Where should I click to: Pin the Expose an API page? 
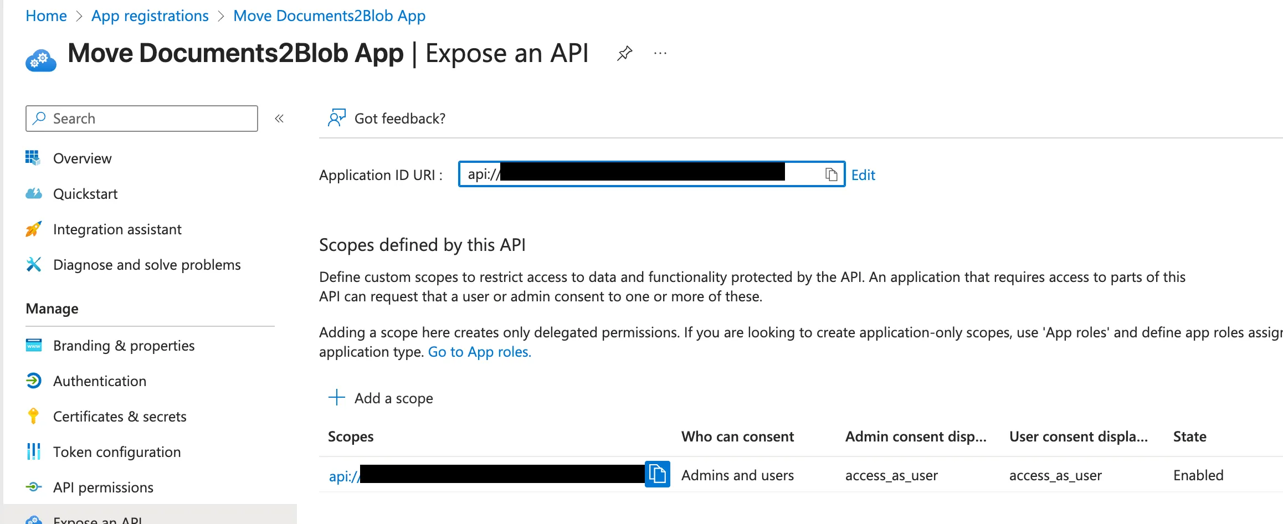pyautogui.click(x=624, y=53)
